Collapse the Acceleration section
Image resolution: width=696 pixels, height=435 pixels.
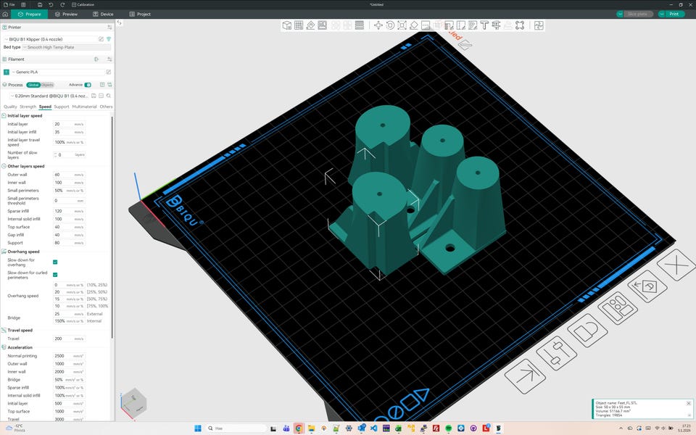point(20,347)
